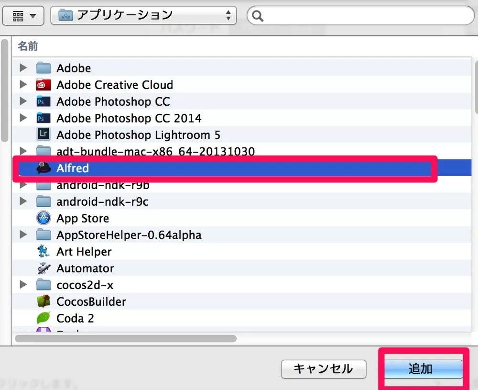Click the Art Helper icon
478x390 pixels.
coord(43,251)
